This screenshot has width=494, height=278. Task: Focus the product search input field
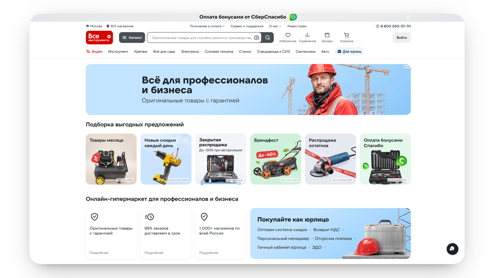(x=201, y=38)
